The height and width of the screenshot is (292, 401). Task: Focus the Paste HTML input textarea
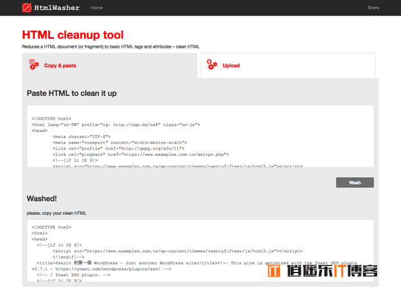click(x=200, y=136)
